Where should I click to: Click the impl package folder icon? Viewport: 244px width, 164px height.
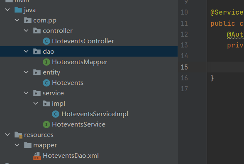tap(46, 104)
